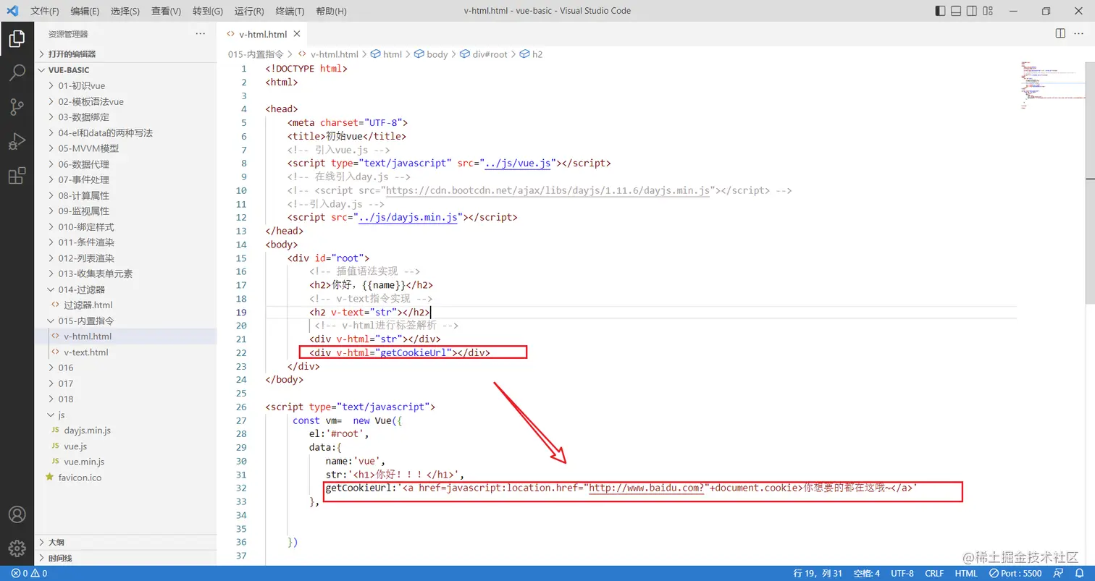Open the Extensions view
The image size is (1095, 581).
click(17, 175)
